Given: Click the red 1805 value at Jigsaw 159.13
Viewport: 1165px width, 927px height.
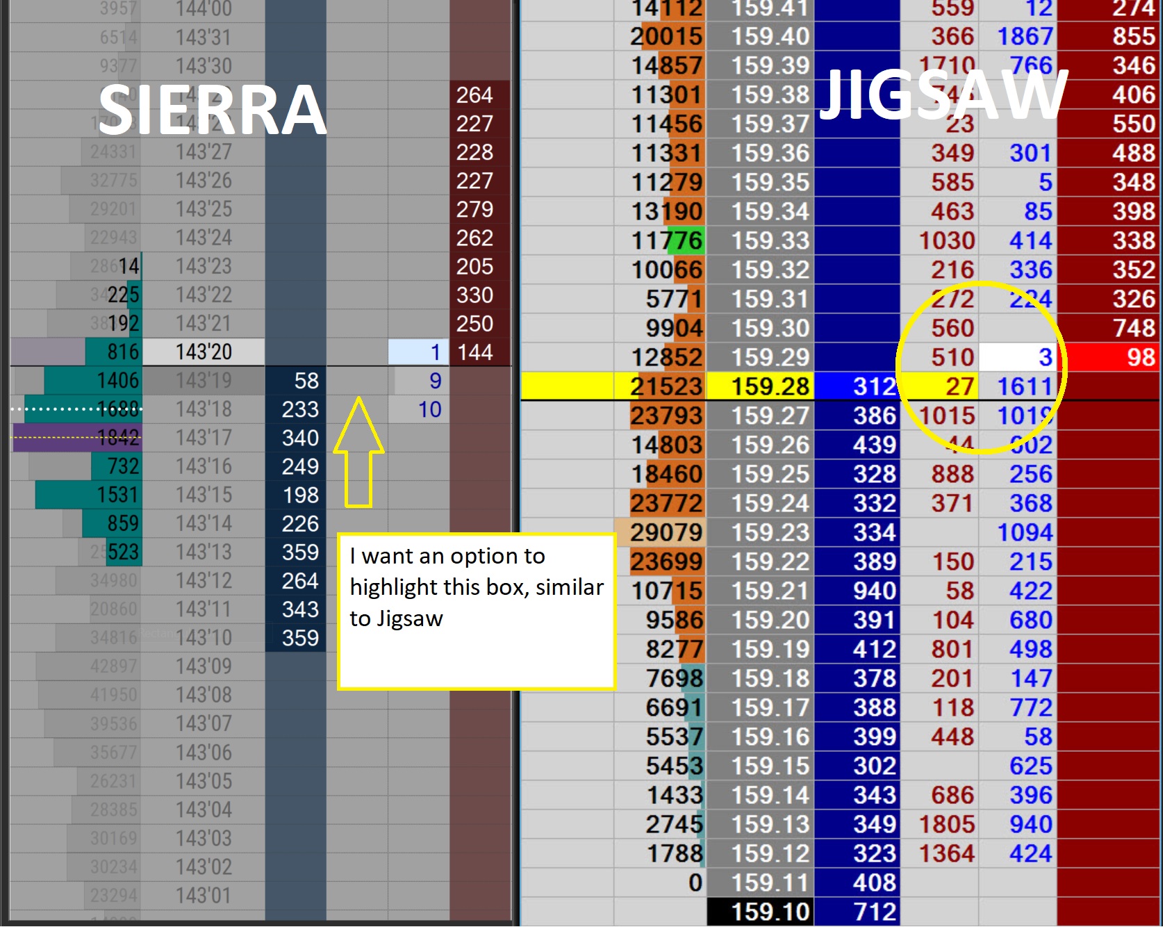Looking at the screenshot, I should pos(939,824).
